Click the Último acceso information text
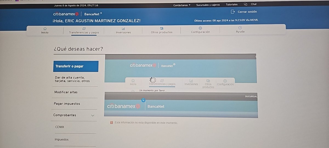329x148 pixels. (x=226, y=20)
